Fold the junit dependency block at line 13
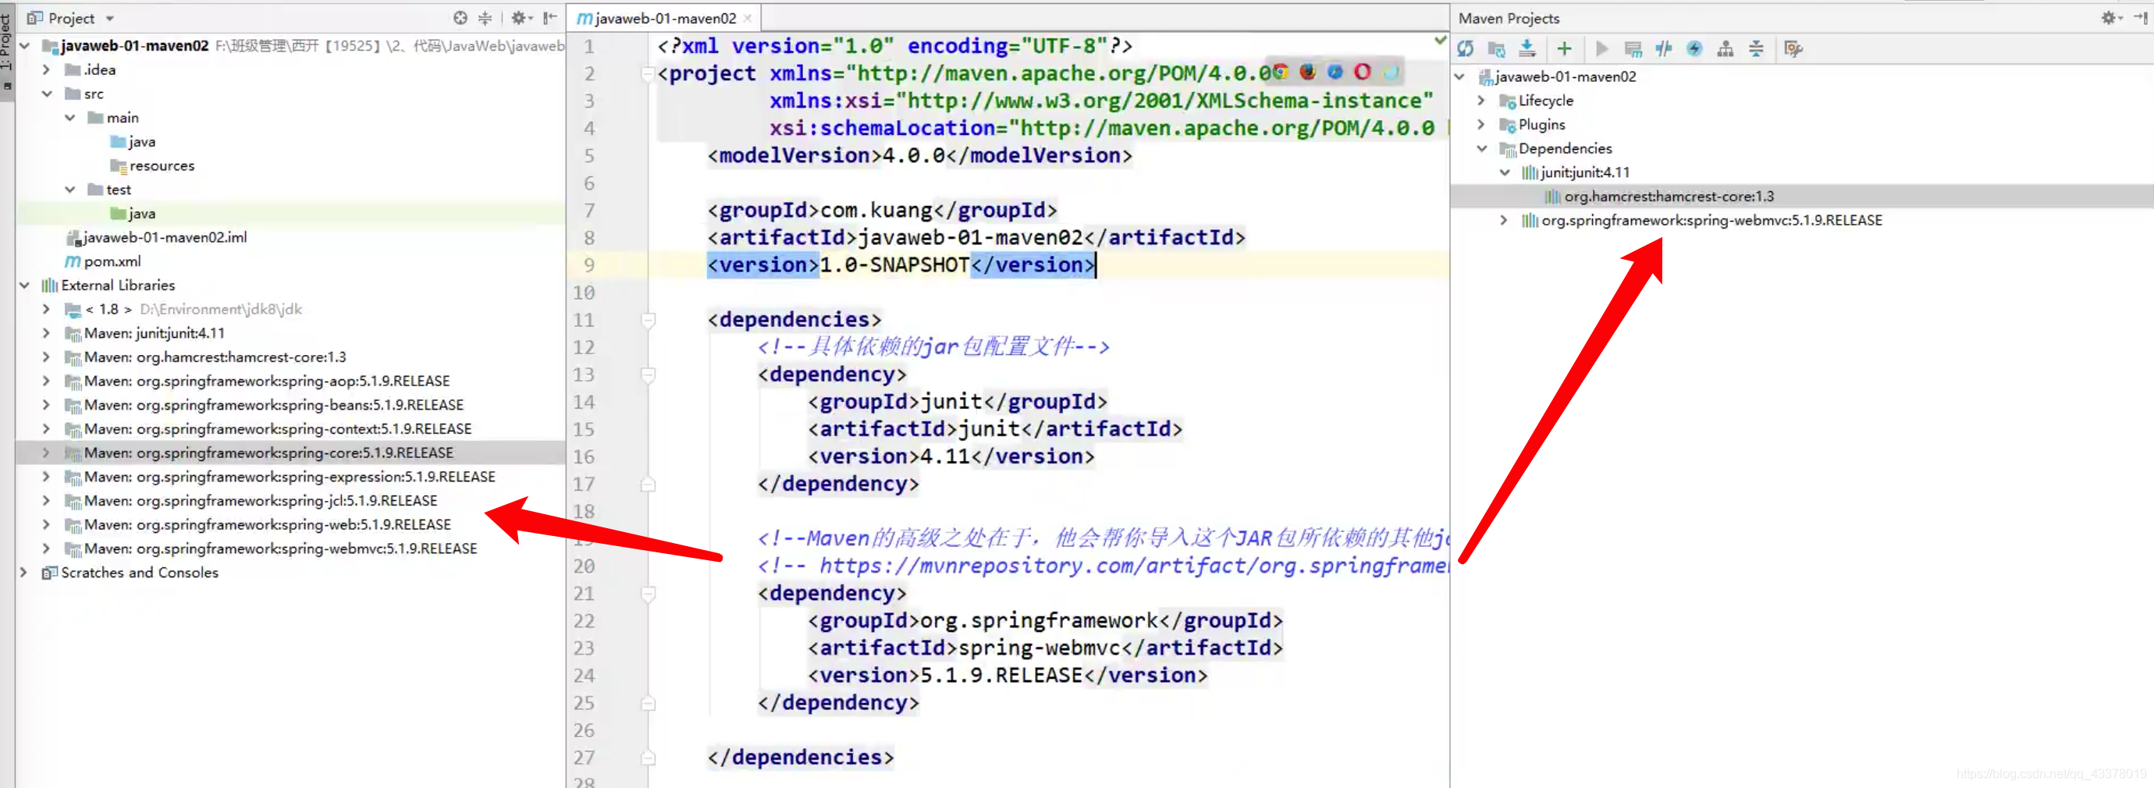2154x788 pixels. (648, 374)
